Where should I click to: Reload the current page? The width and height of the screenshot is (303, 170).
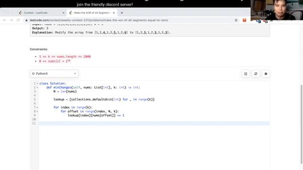point(18,20)
